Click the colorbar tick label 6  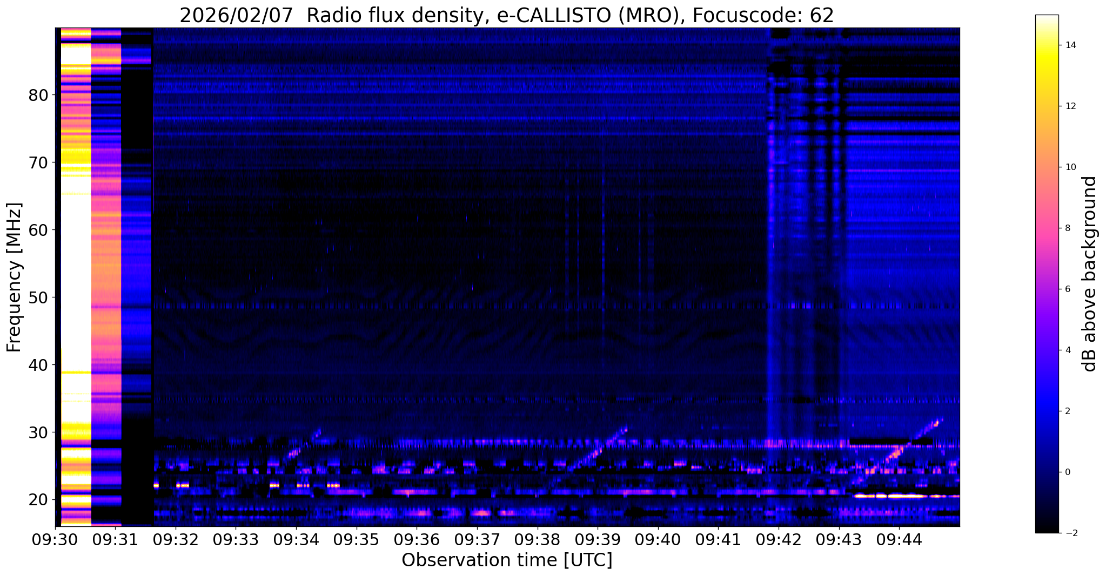pos(1068,289)
